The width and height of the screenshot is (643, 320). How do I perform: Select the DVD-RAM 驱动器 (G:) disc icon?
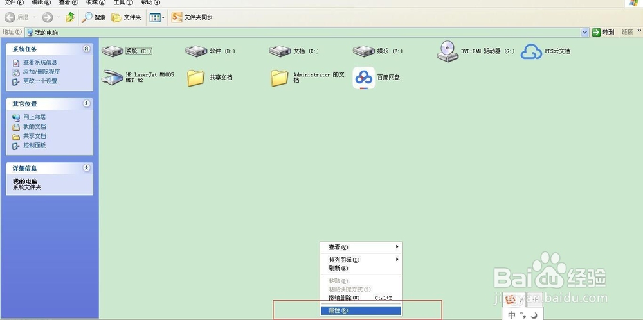tap(448, 51)
